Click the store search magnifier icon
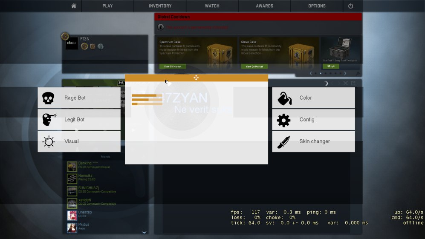This screenshot has width=425, height=239. (358, 73)
